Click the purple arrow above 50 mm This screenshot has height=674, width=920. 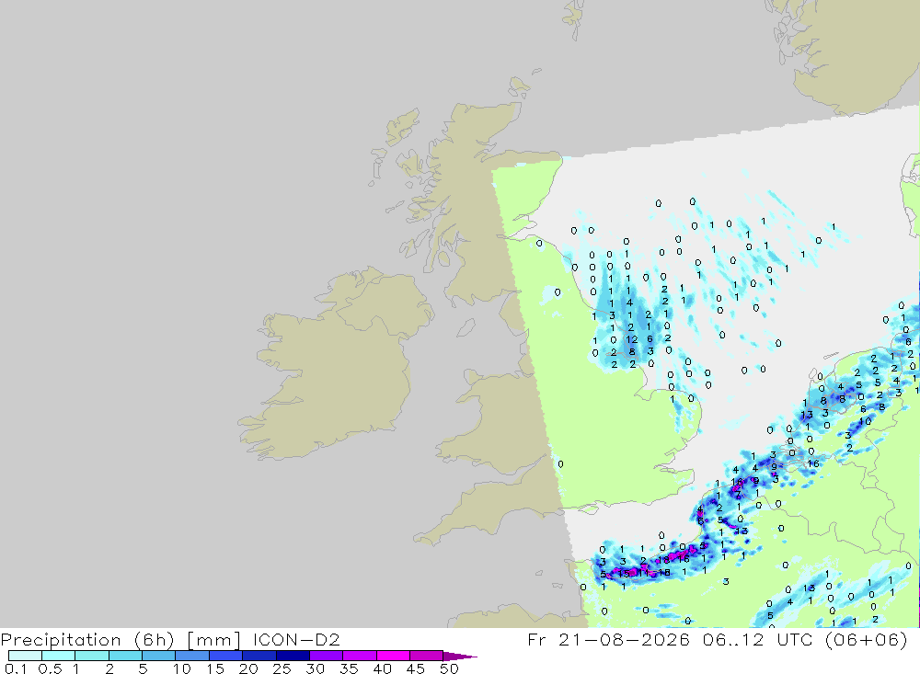coord(460,657)
